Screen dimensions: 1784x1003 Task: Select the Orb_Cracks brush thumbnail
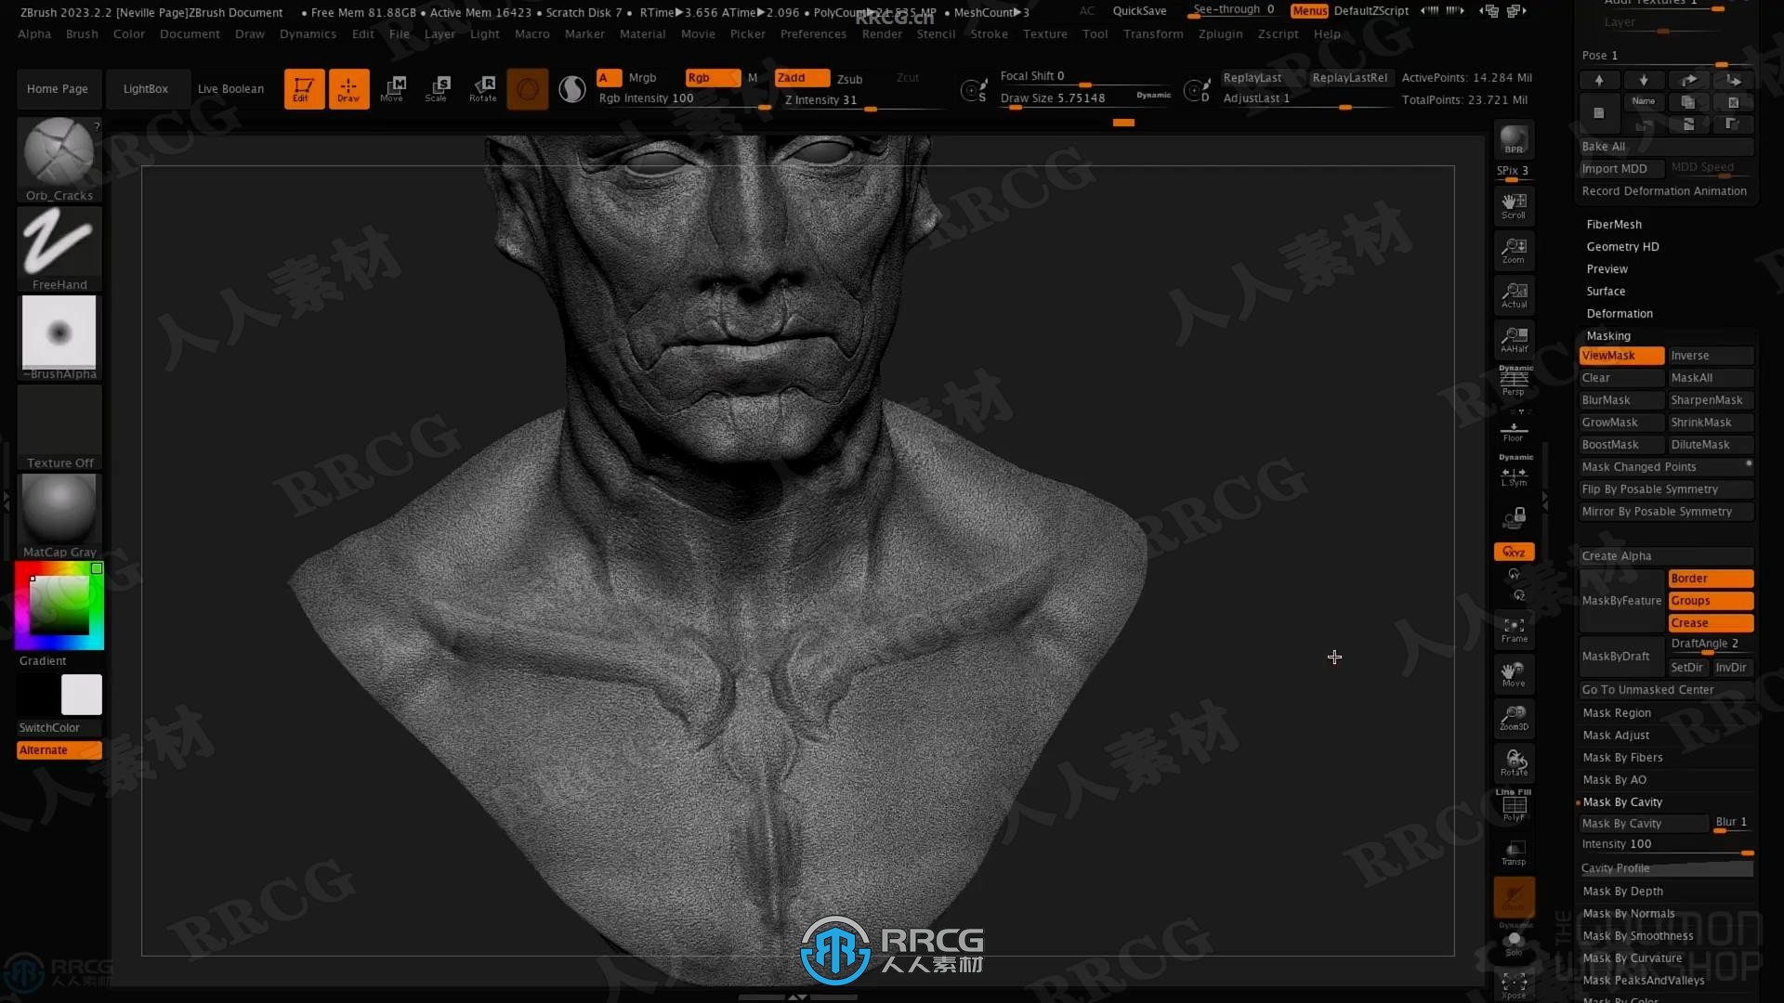tap(59, 159)
